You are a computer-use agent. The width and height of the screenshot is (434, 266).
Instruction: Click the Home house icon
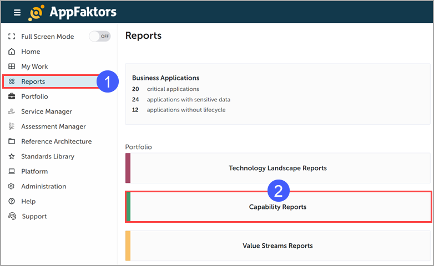12,52
